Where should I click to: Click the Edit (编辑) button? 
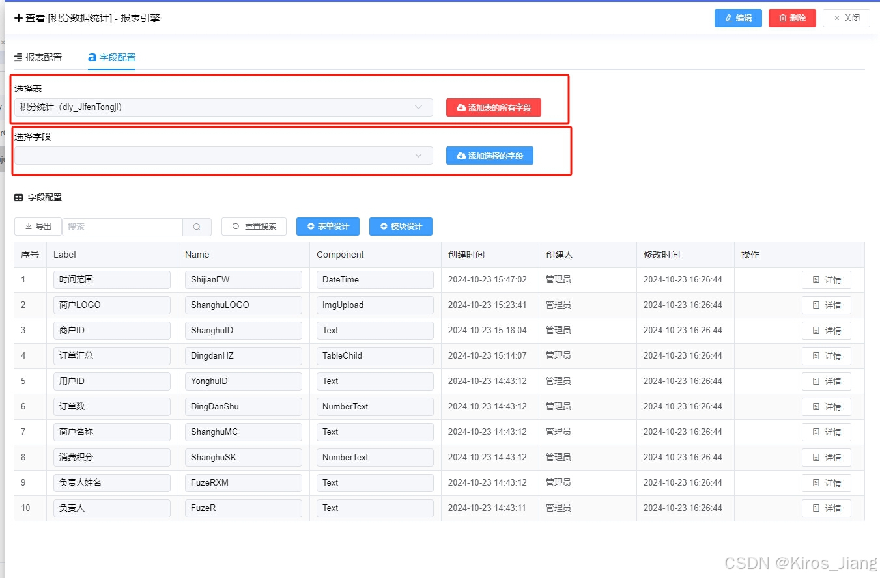738,18
